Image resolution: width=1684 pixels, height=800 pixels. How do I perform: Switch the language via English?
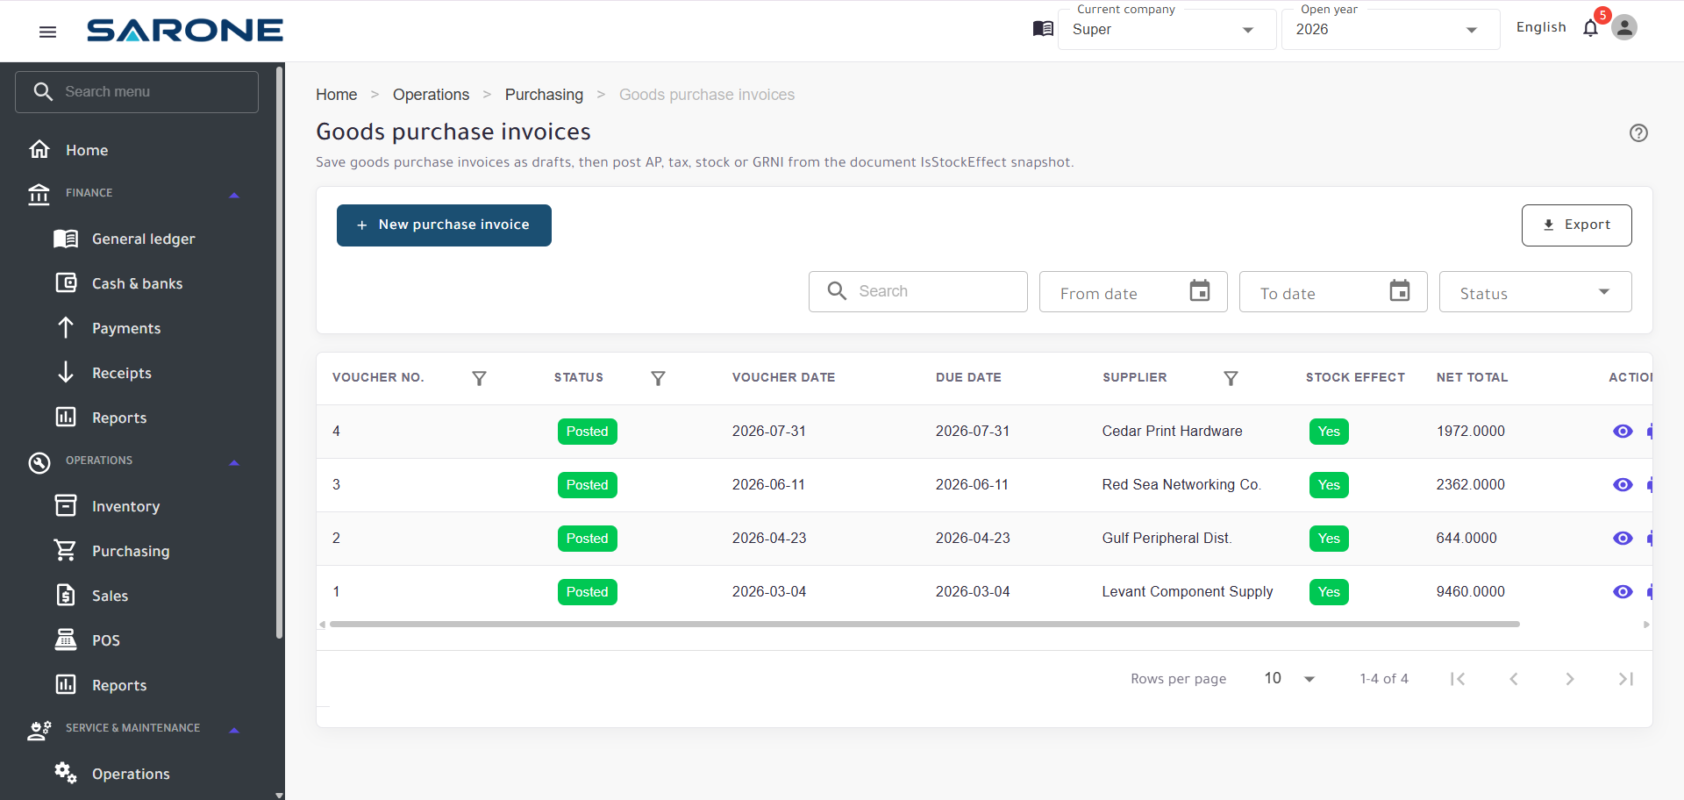point(1541,27)
